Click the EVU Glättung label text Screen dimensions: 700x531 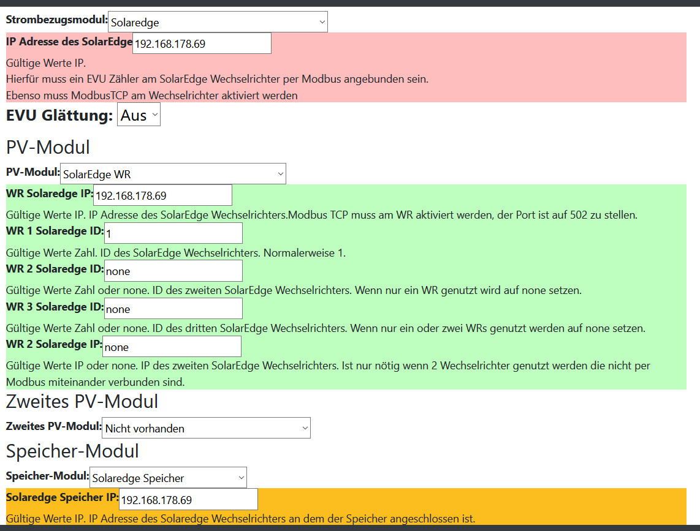[x=59, y=115]
